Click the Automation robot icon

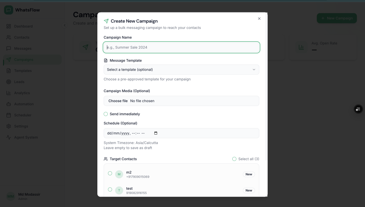tap(9, 104)
